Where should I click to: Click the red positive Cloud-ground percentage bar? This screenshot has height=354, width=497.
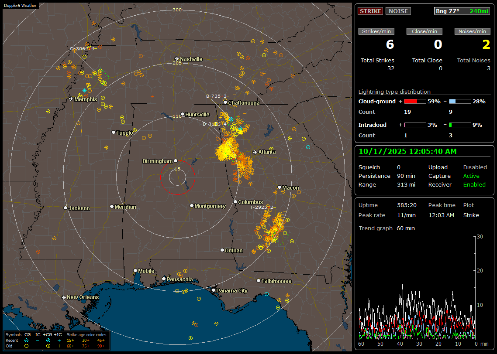pos(415,101)
